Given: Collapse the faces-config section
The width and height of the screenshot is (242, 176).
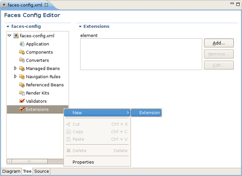Looking at the screenshot, I should click(x=8, y=27).
